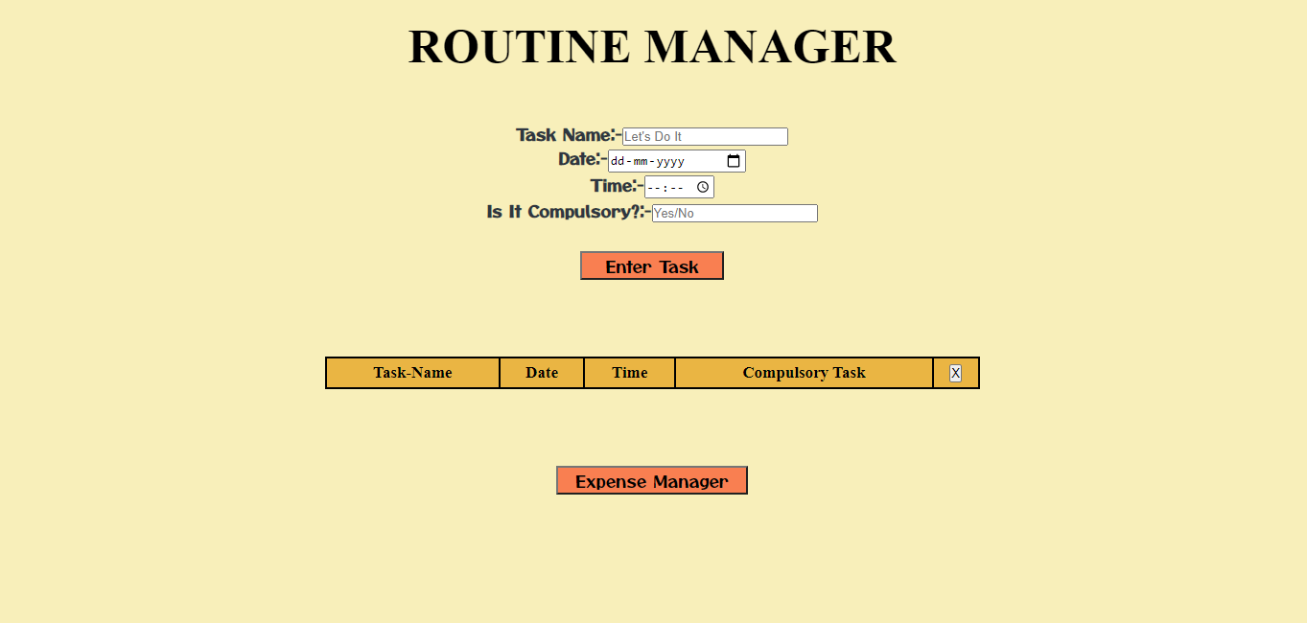Viewport: 1307px width, 623px height.
Task: Open the clock picker on the Time field
Action: pyautogui.click(x=702, y=186)
